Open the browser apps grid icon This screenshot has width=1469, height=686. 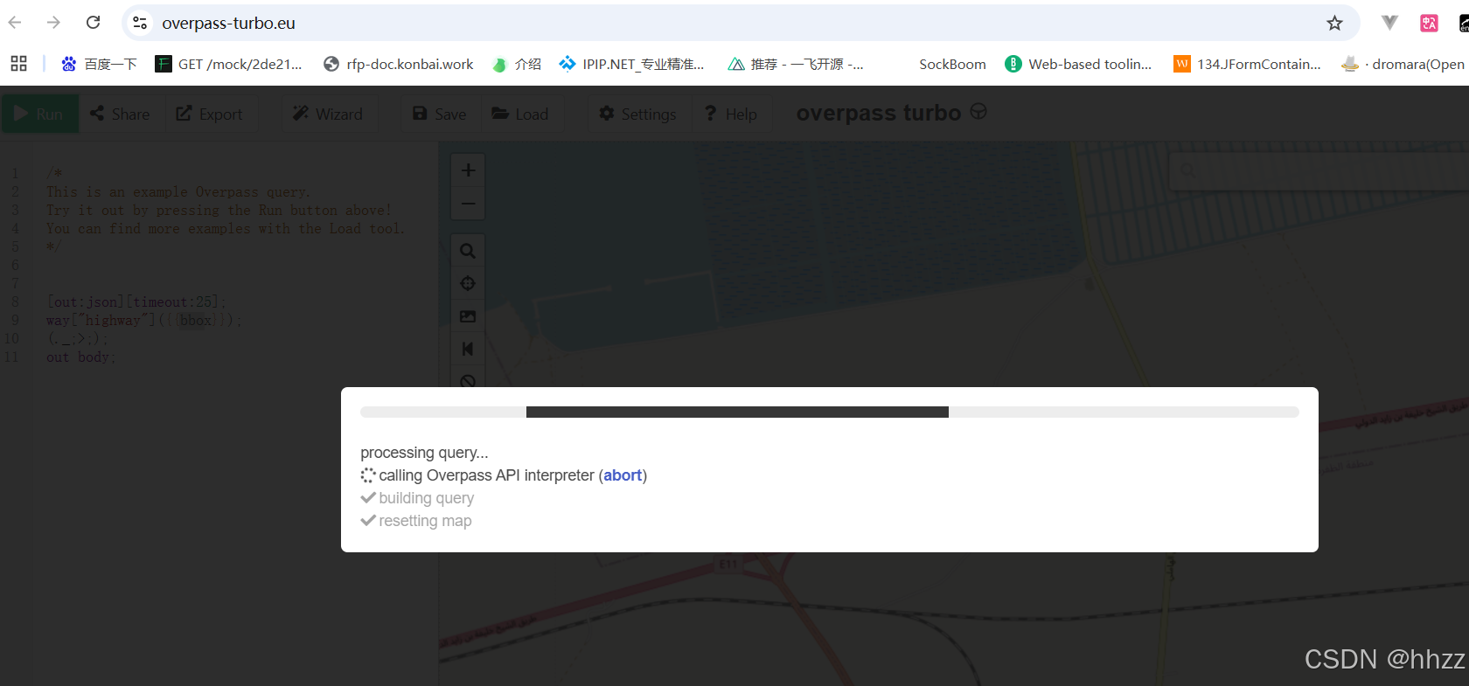point(18,64)
